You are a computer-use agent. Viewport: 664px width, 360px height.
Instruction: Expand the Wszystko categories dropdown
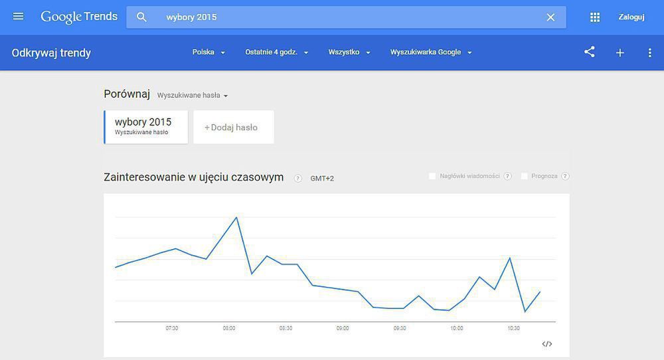(349, 52)
